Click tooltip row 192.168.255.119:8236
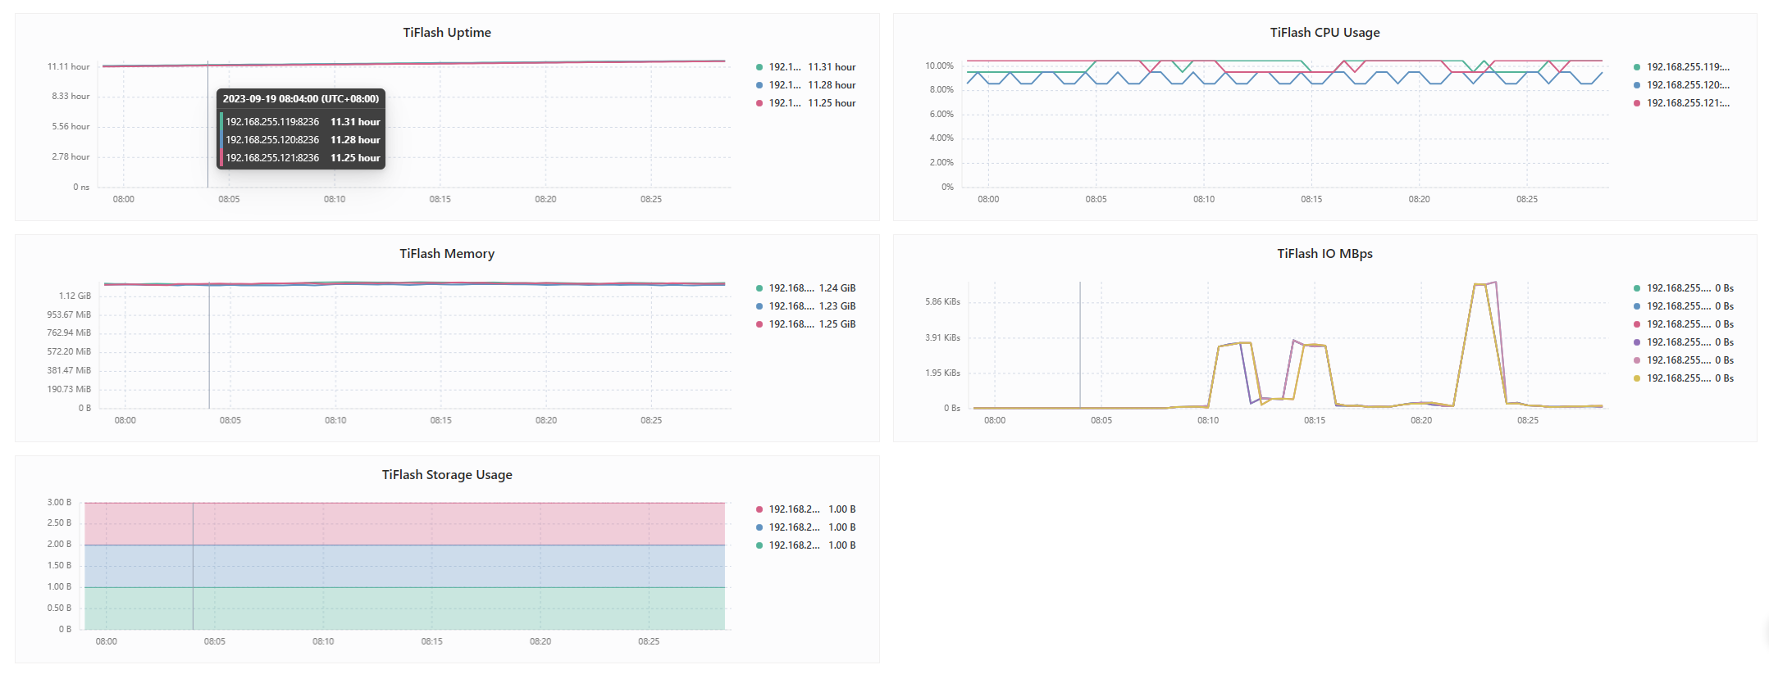 tap(302, 122)
